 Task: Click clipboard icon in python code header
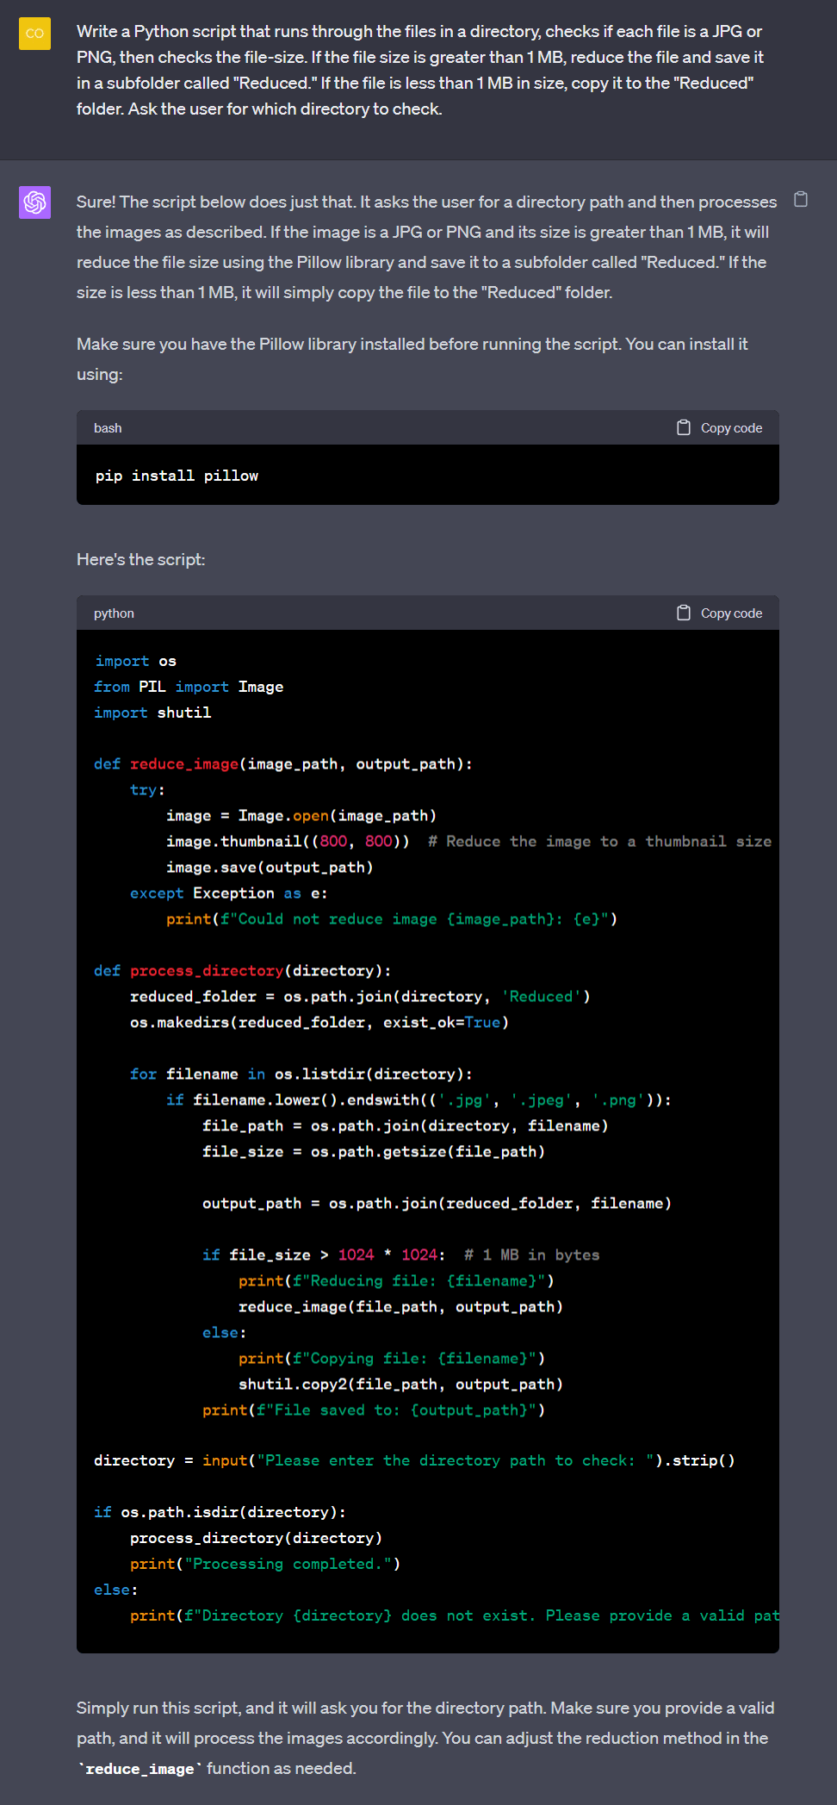[684, 613]
